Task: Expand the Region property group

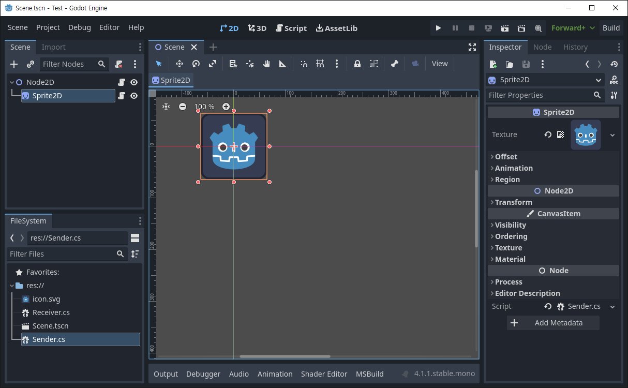Action: pyautogui.click(x=507, y=180)
